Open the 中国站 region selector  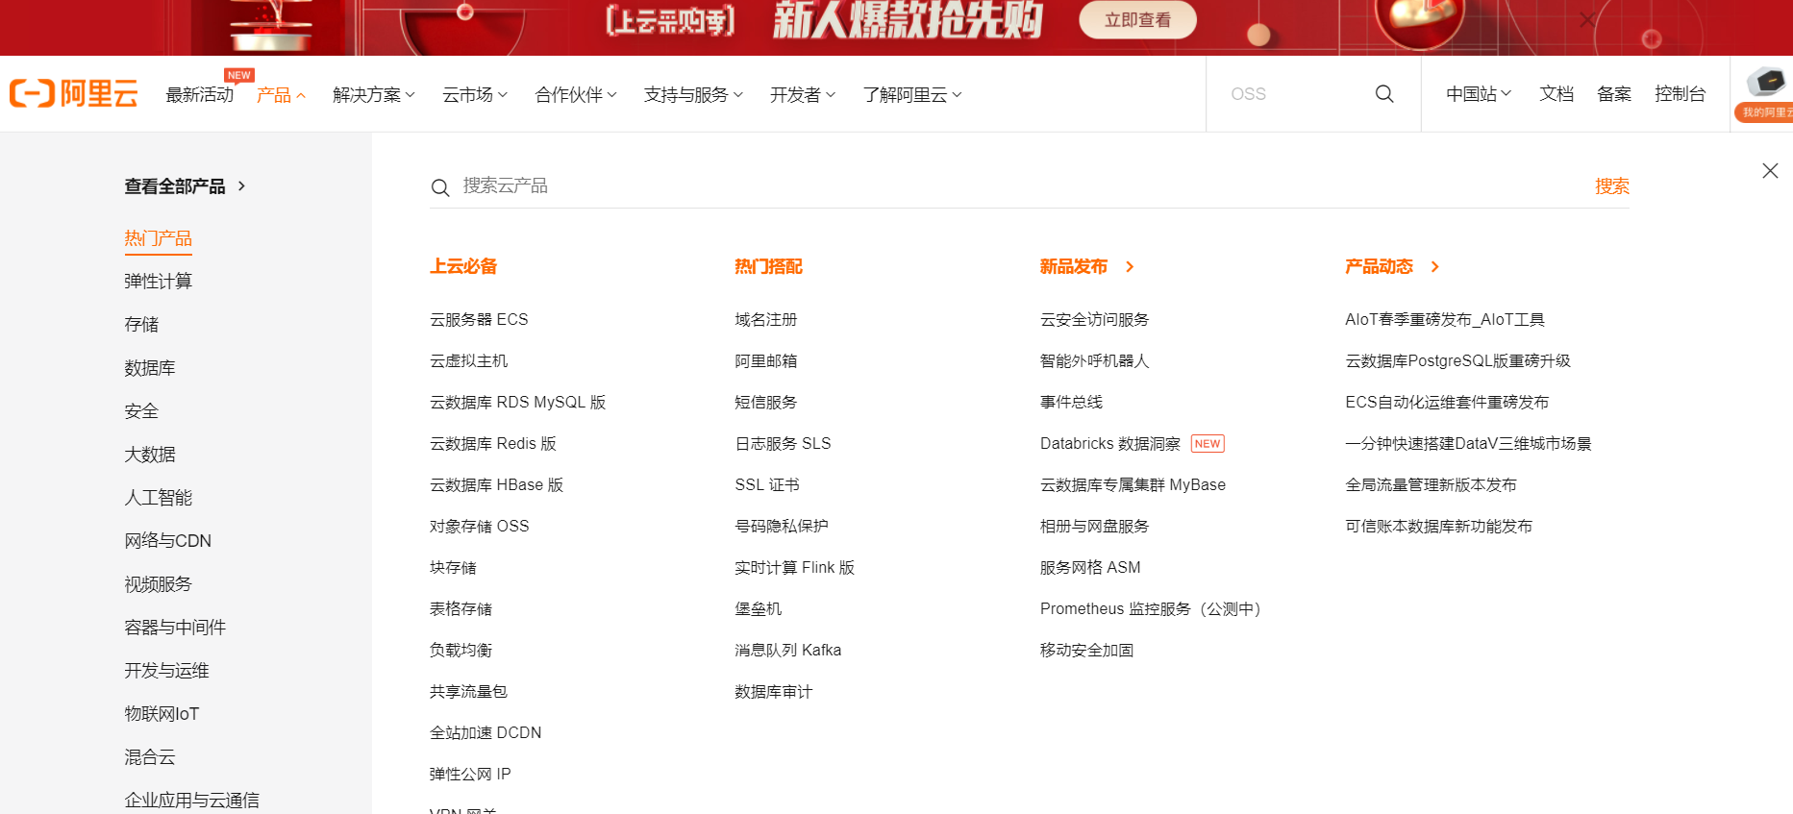(x=1479, y=93)
